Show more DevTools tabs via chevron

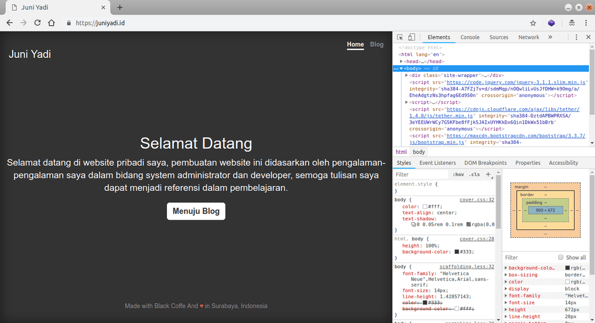[x=550, y=37]
